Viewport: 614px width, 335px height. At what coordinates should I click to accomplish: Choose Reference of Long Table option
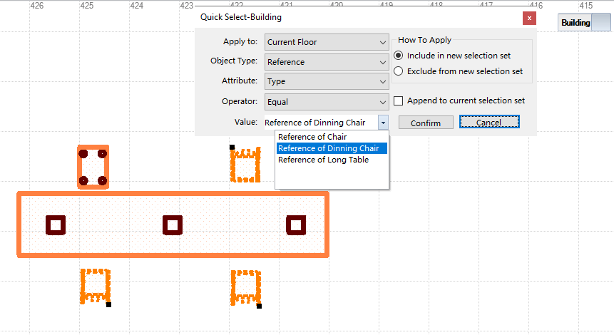coord(323,160)
